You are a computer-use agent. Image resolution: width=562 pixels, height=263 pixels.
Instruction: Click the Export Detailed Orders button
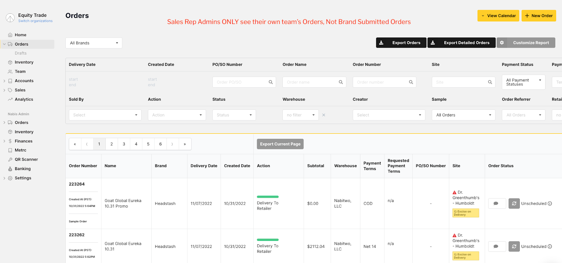461,43
